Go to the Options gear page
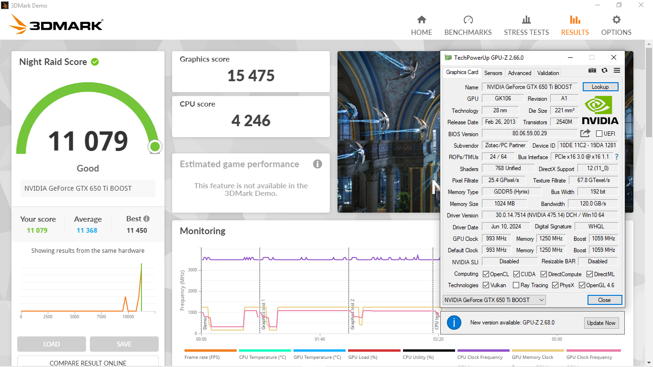 tap(616, 26)
